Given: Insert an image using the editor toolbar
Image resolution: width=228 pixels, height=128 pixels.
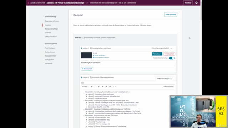Looking at the screenshot, I should (110, 87).
